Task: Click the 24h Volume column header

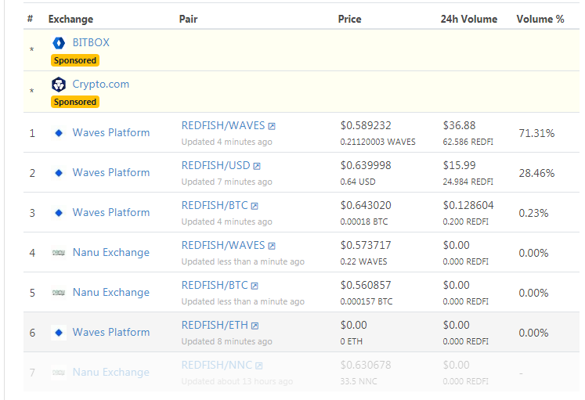Action: [x=469, y=19]
